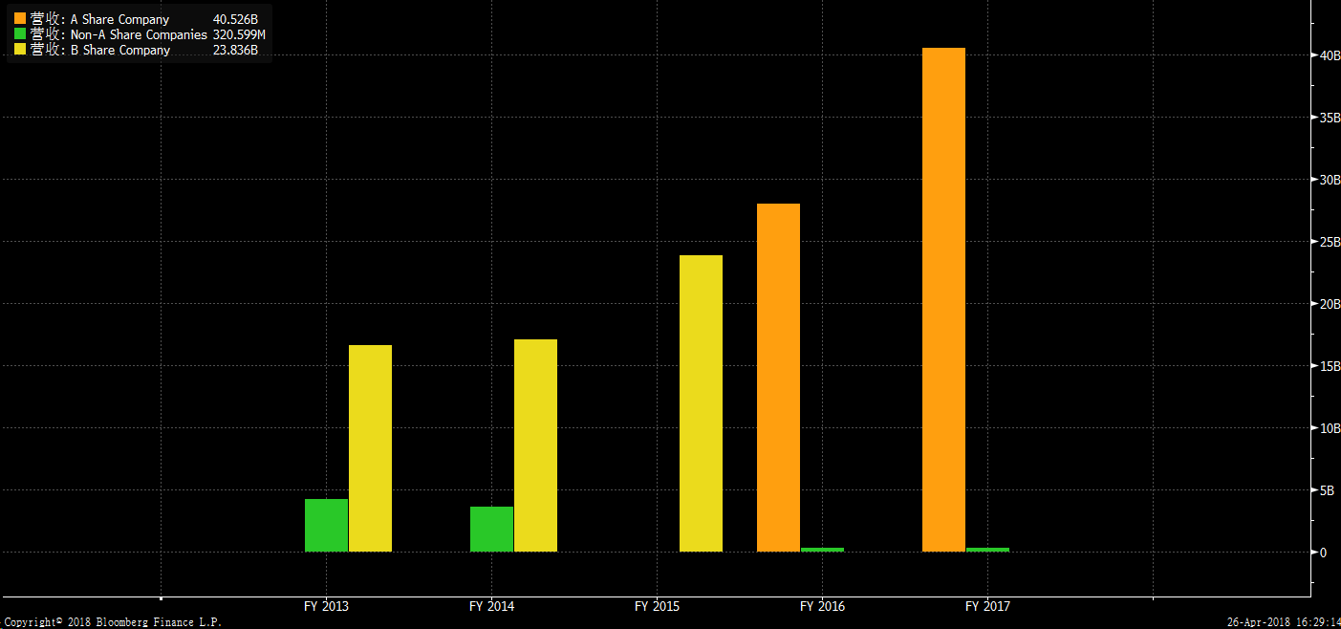
Task: Click the 40.526B value in the legend
Action: click(x=235, y=19)
